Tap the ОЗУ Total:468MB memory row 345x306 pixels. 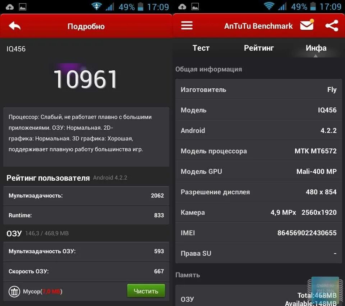point(258,296)
